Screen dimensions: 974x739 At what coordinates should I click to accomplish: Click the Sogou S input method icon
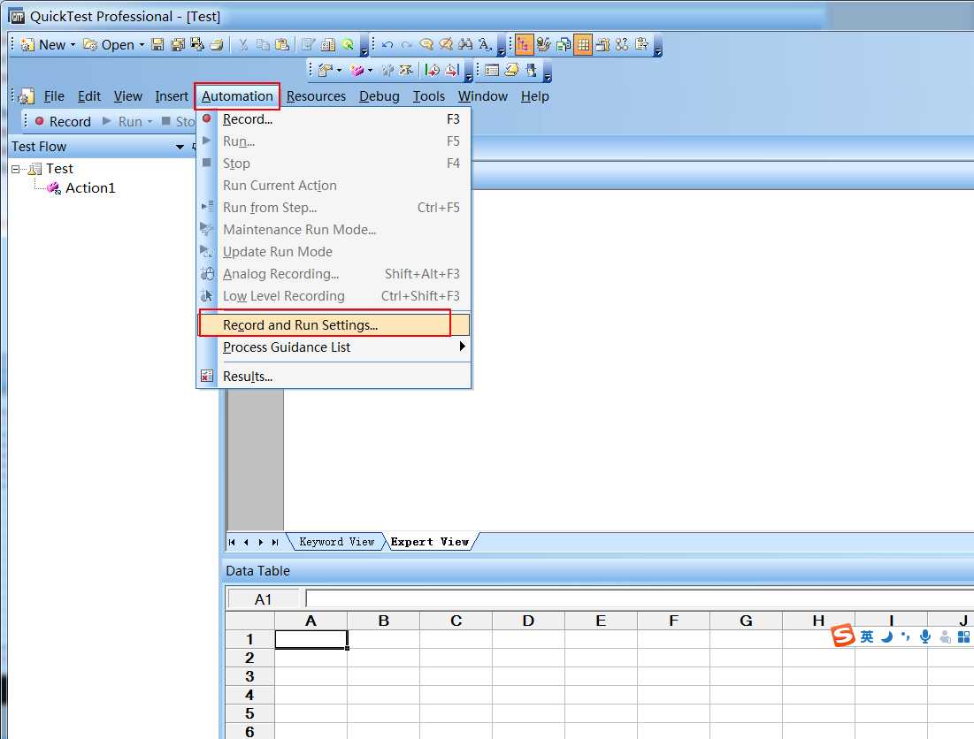[x=843, y=636]
